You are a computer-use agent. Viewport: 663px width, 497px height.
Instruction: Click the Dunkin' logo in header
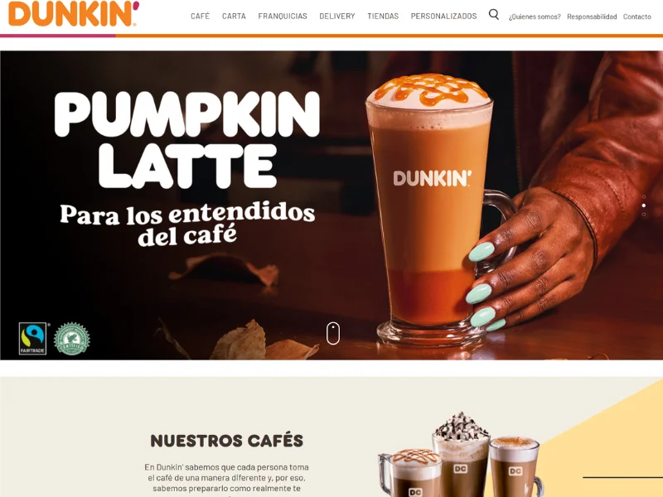coord(74,13)
